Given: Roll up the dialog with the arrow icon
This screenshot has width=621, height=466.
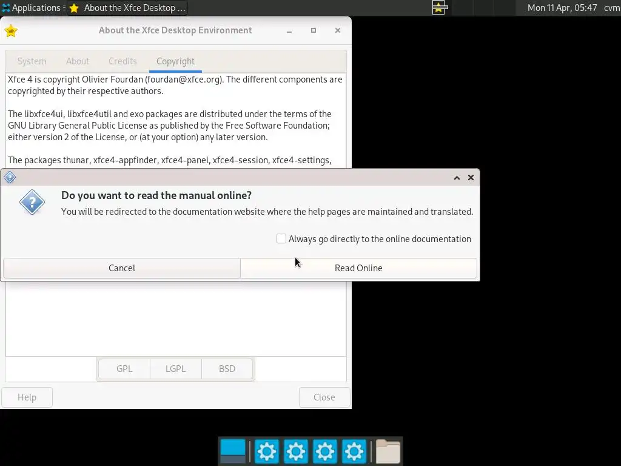Looking at the screenshot, I should [457, 178].
